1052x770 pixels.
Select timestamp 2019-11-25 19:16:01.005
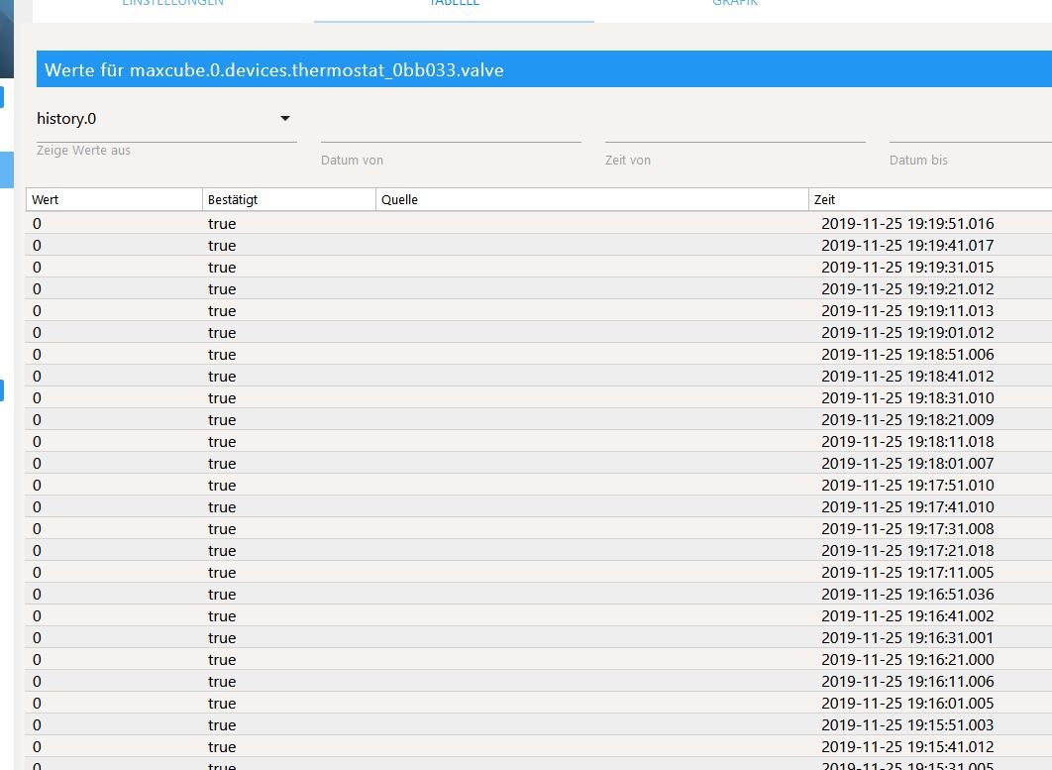point(907,704)
